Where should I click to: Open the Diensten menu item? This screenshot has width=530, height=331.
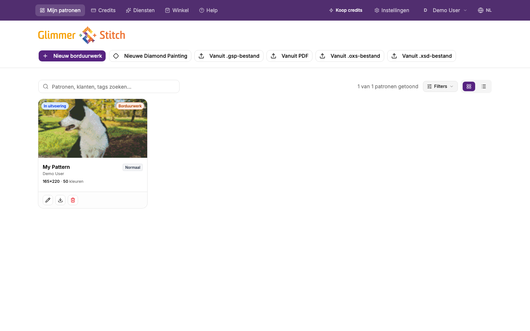tap(140, 10)
